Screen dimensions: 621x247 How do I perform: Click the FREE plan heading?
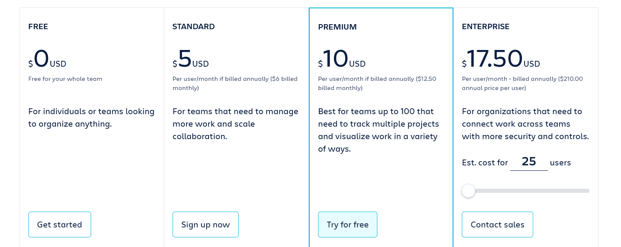38,27
